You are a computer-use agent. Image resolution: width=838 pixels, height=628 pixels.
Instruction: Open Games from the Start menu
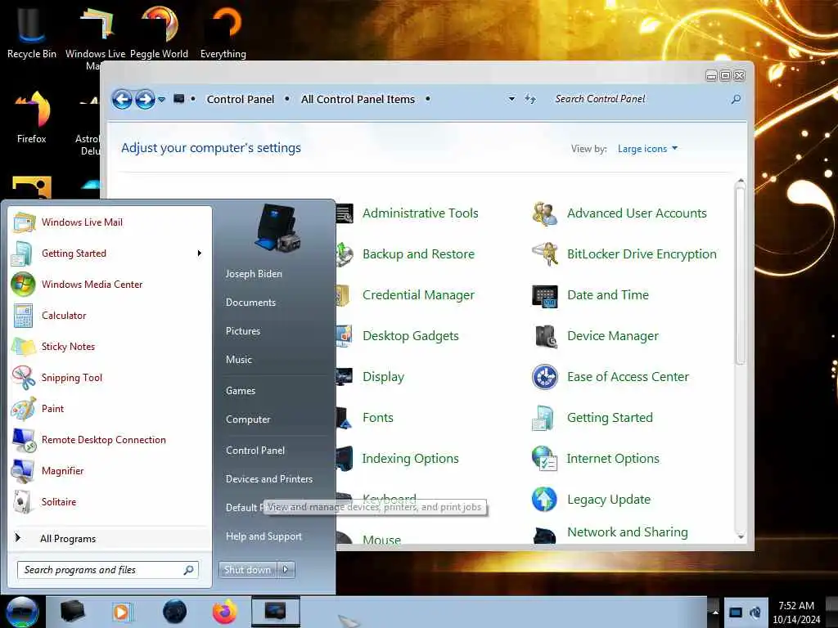(x=241, y=391)
